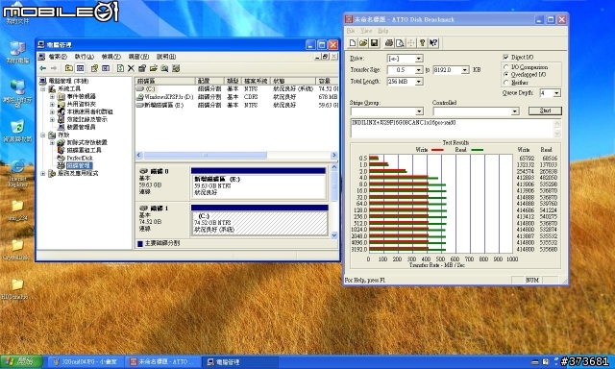Open the Help menu in ATTO
Image resolution: width=615 pixels, height=369 pixels.
[x=382, y=31]
